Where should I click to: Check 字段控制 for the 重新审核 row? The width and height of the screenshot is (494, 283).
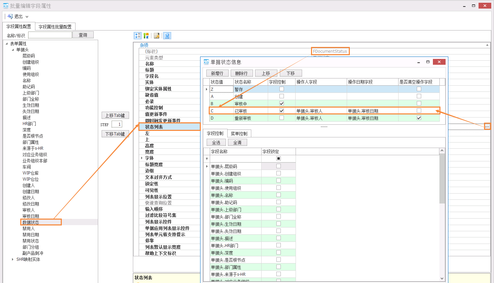pyautogui.click(x=282, y=118)
